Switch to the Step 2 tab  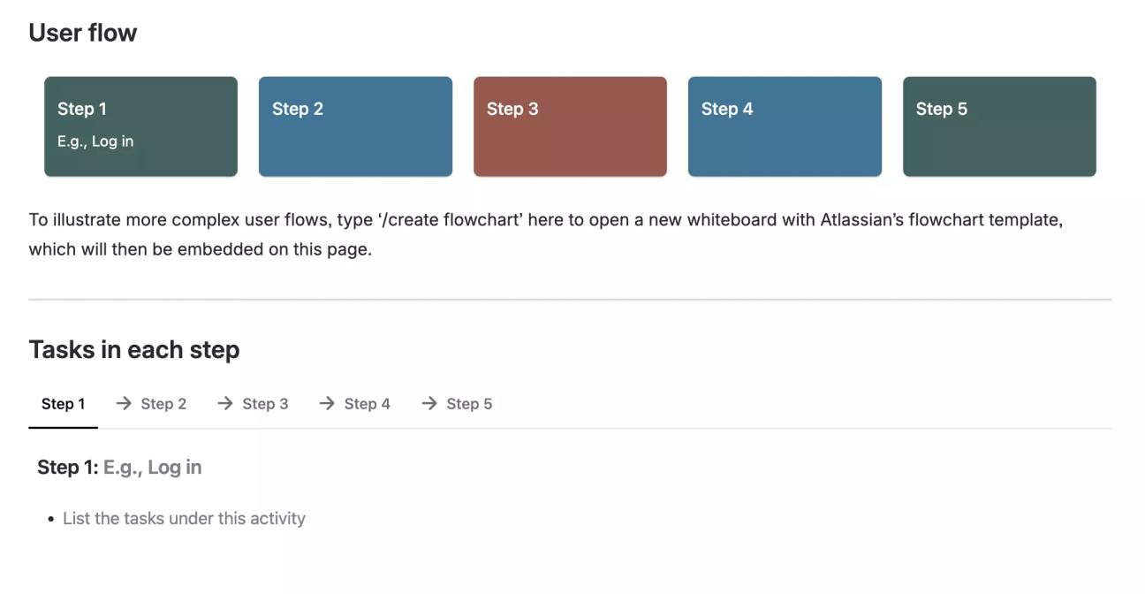tap(163, 403)
